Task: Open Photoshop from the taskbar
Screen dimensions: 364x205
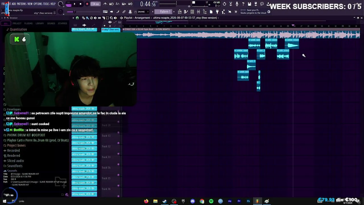Action: point(248,201)
